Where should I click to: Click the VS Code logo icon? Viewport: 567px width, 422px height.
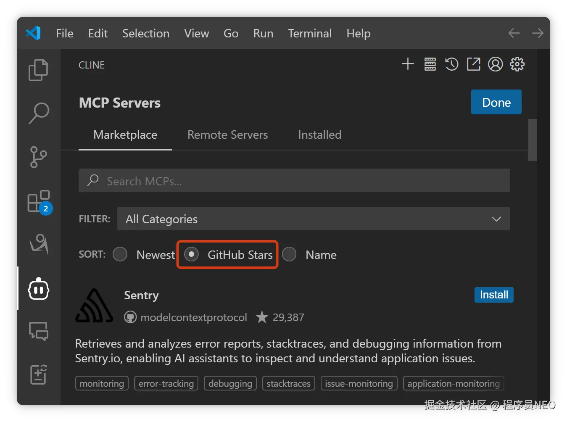coord(33,33)
